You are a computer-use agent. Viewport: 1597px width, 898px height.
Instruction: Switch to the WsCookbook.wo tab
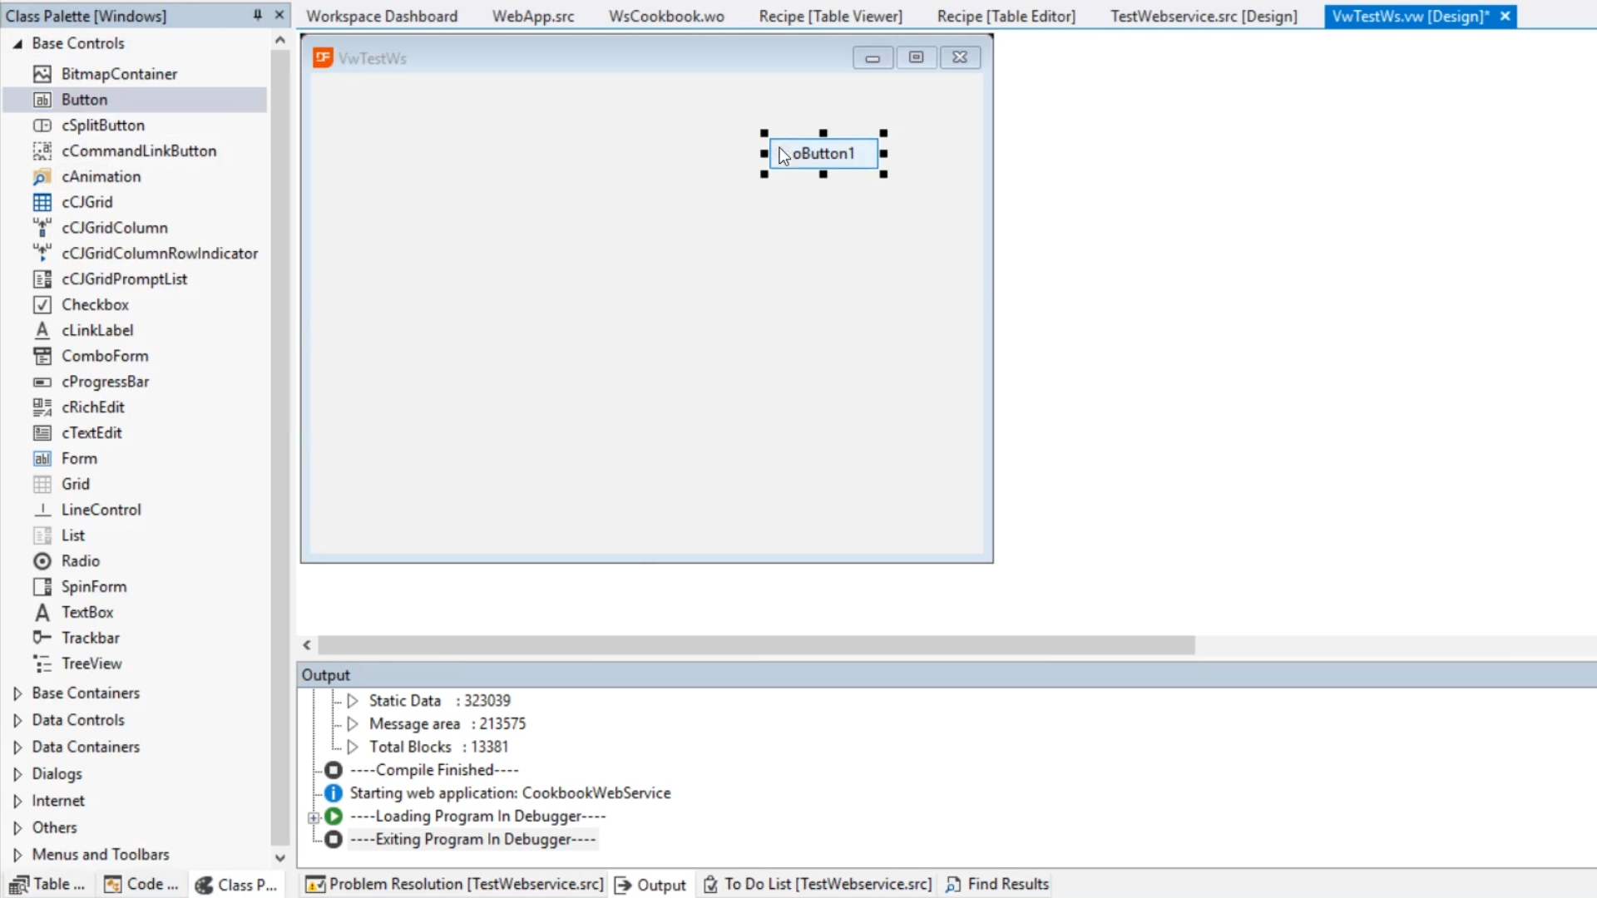[x=665, y=16]
